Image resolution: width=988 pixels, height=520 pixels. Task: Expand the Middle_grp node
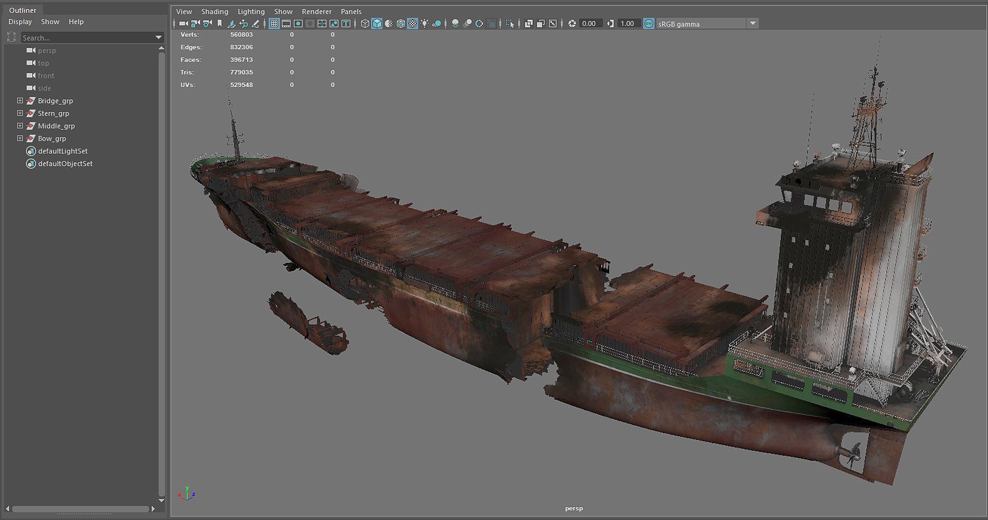click(20, 126)
